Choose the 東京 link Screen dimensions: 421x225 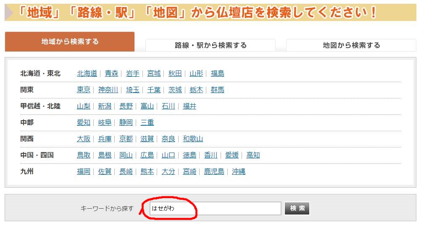click(x=83, y=90)
